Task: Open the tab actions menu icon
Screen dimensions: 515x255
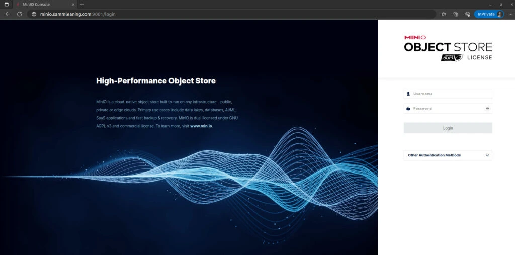Action: pyautogui.click(x=6, y=4)
